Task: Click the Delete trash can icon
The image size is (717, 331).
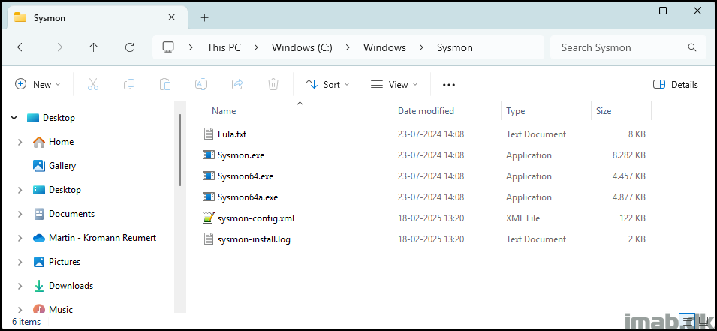Action: tap(274, 85)
